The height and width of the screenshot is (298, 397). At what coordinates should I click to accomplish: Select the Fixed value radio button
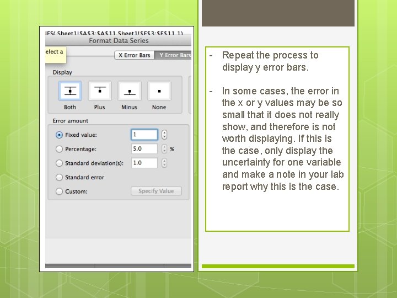tap(59, 135)
